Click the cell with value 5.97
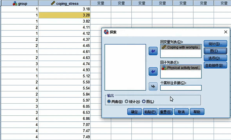This screenshot has height=140, width=231. coord(65,100)
